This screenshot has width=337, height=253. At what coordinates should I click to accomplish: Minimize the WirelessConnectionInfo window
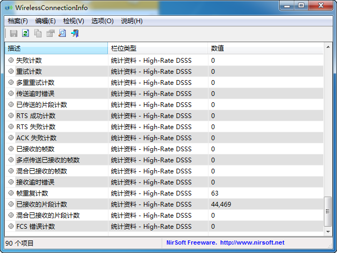pos(287,6)
